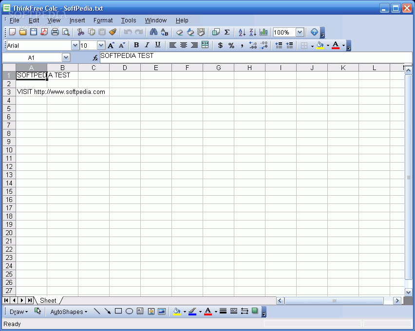Open Find with the binoculars icon
Screen dimensions: 415x331
[x=153, y=32]
